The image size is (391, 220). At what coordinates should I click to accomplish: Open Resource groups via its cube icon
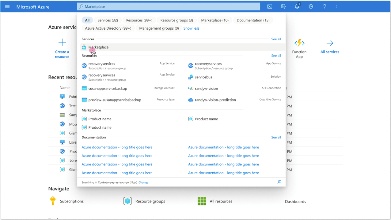[127, 201]
